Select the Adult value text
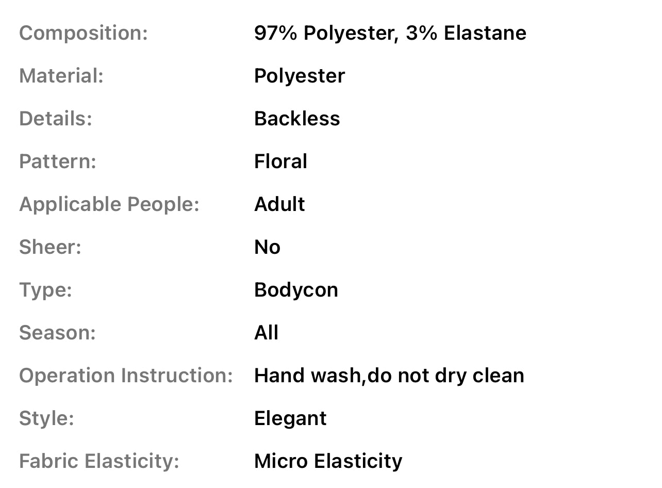This screenshot has height=488, width=662. pyautogui.click(x=279, y=204)
